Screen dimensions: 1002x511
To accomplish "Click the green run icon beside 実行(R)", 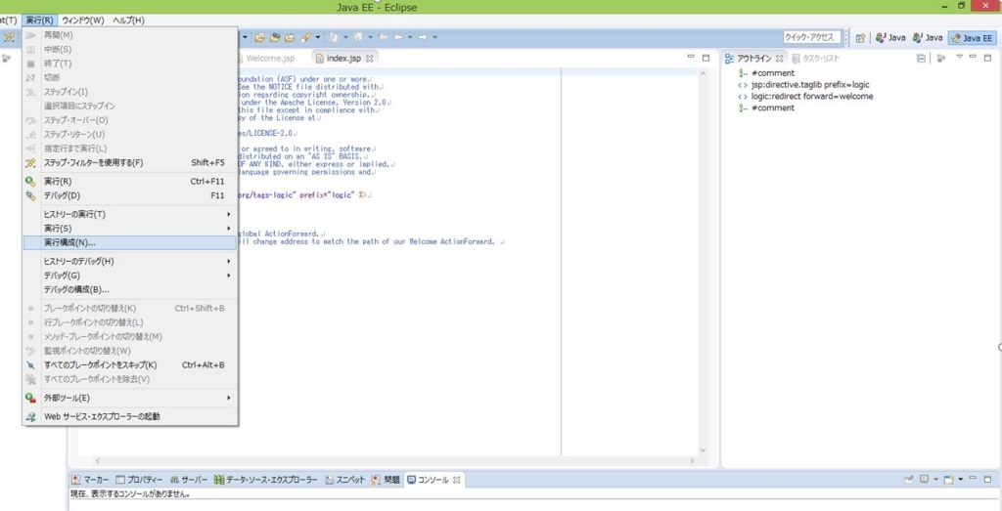I will (x=30, y=182).
